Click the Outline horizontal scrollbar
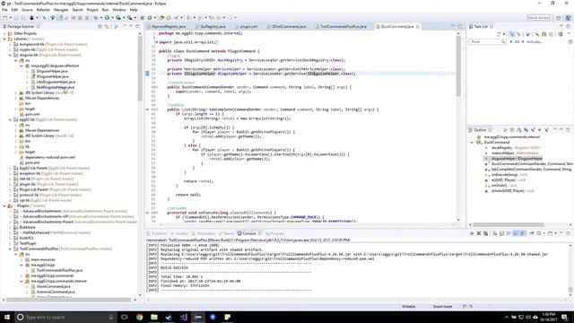 509,225
